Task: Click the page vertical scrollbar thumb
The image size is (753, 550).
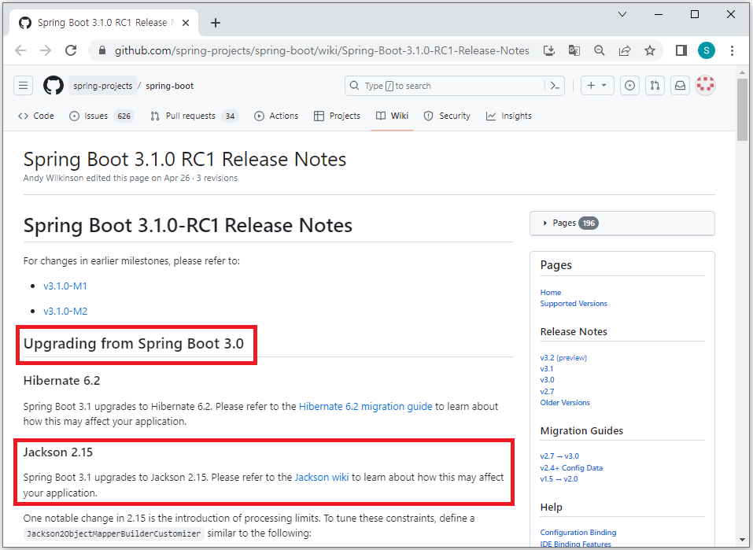Action: coord(741,109)
